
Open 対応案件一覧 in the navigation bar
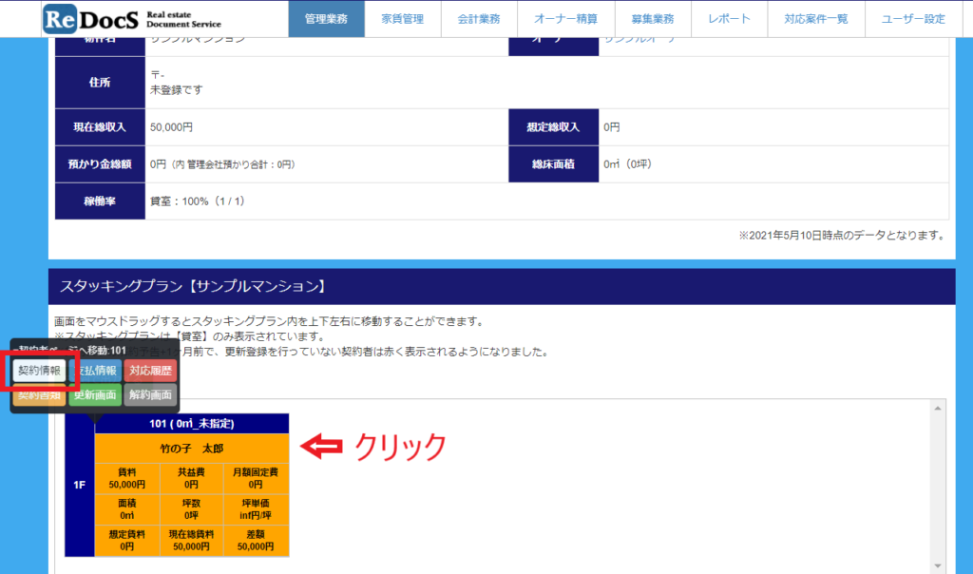point(815,19)
